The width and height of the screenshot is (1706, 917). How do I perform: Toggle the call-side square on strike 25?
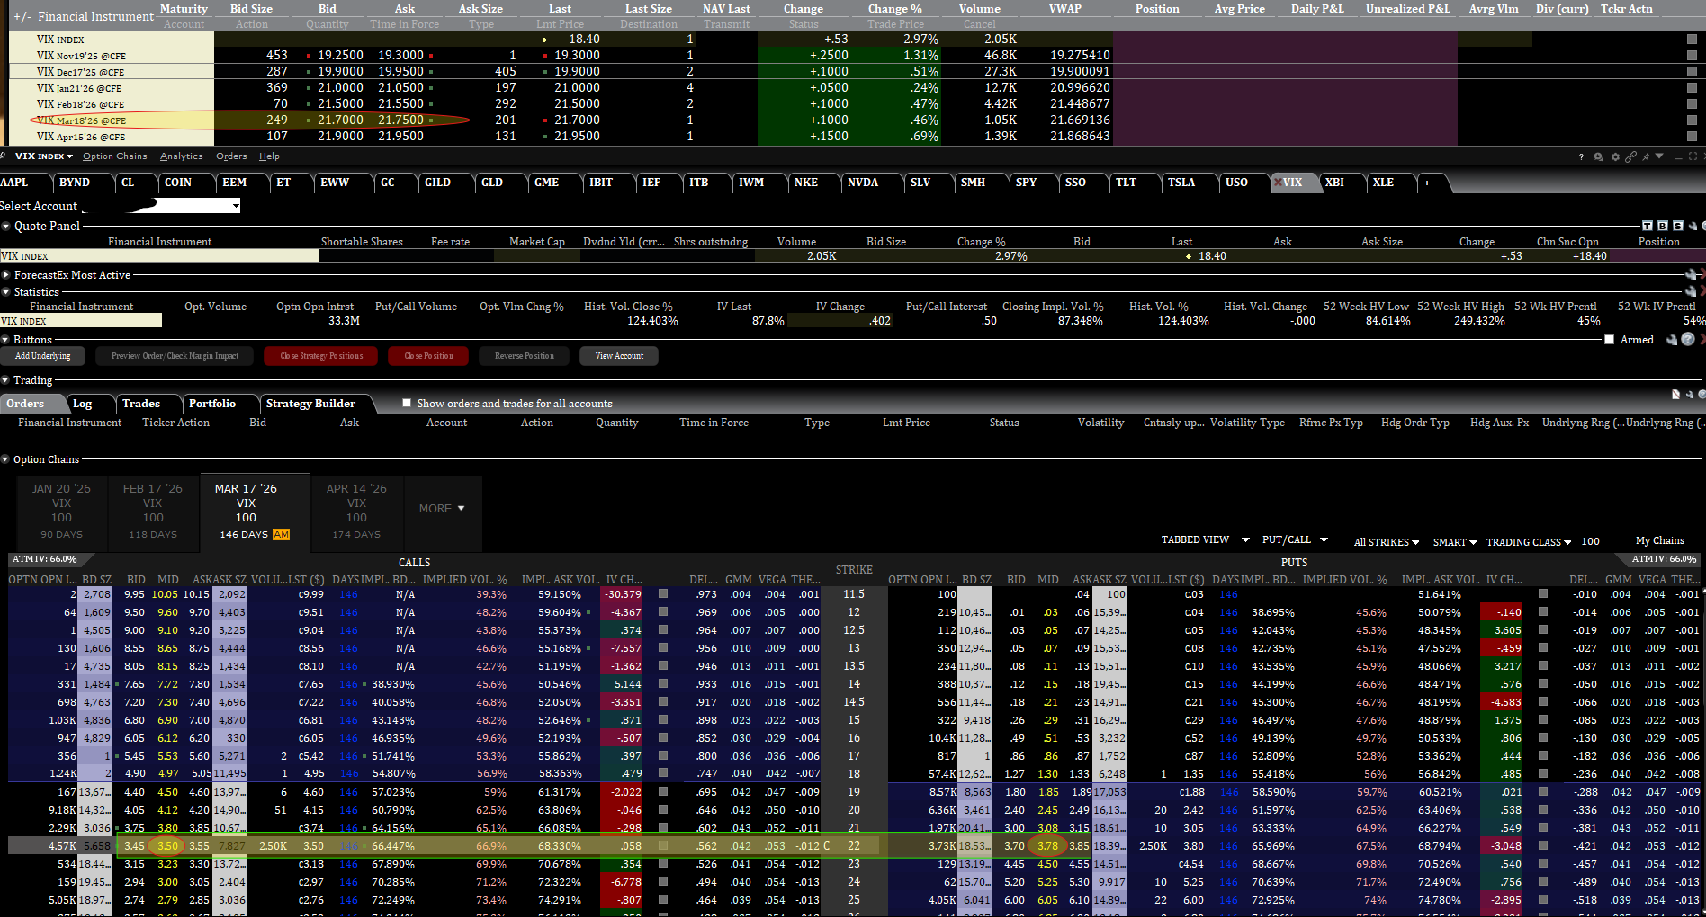tap(663, 900)
